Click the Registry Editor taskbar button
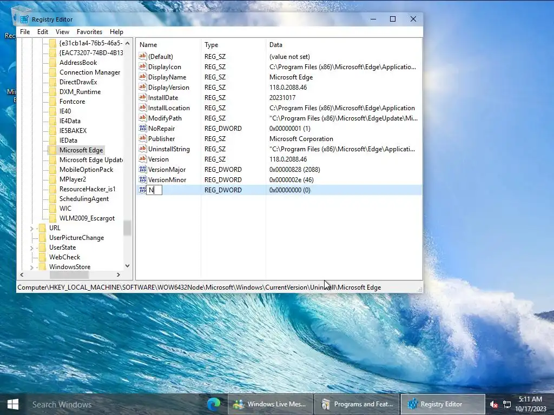 [x=443, y=404]
